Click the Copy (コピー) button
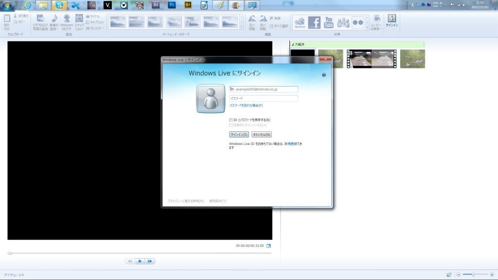The height and width of the screenshot is (280, 498). coord(20,22)
